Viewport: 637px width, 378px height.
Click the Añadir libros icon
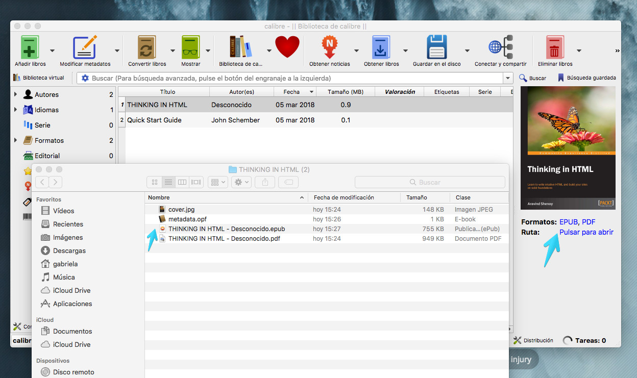[30, 48]
